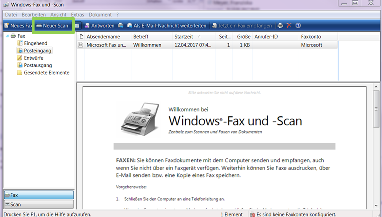Select the 'Microsoft Fax un...' sender cell

point(106,45)
